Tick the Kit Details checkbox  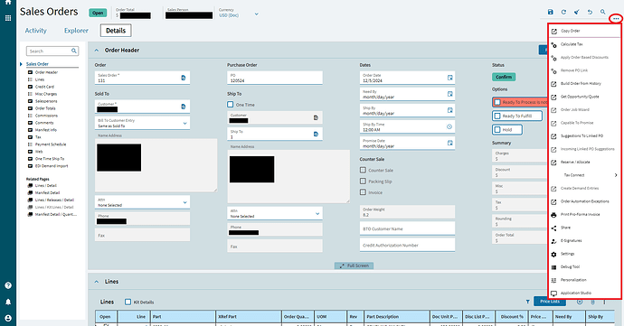tap(128, 302)
